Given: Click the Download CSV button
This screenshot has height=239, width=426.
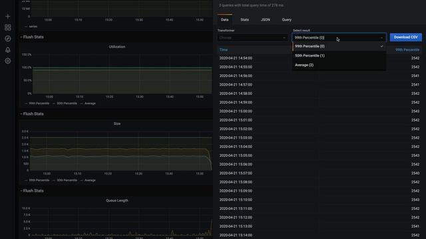Looking at the screenshot, I should (405, 37).
